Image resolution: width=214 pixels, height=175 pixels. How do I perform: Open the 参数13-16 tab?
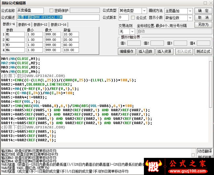[x=58, y=25]
